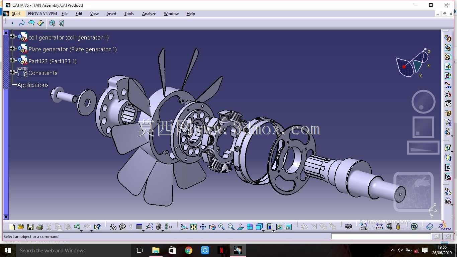Select coil generator (coil generator.1) in tree
This screenshot has width=457, height=257.
[69, 37]
